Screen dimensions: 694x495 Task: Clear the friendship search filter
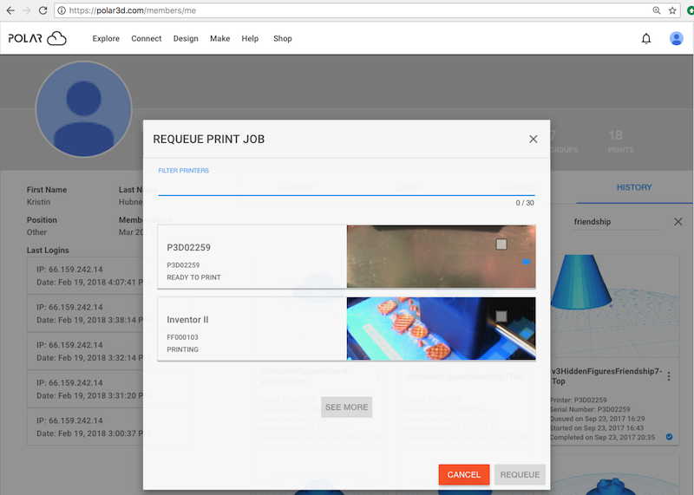click(x=678, y=222)
